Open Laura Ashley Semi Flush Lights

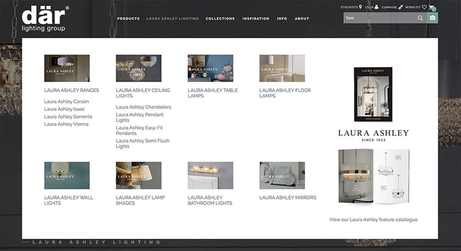click(x=143, y=143)
